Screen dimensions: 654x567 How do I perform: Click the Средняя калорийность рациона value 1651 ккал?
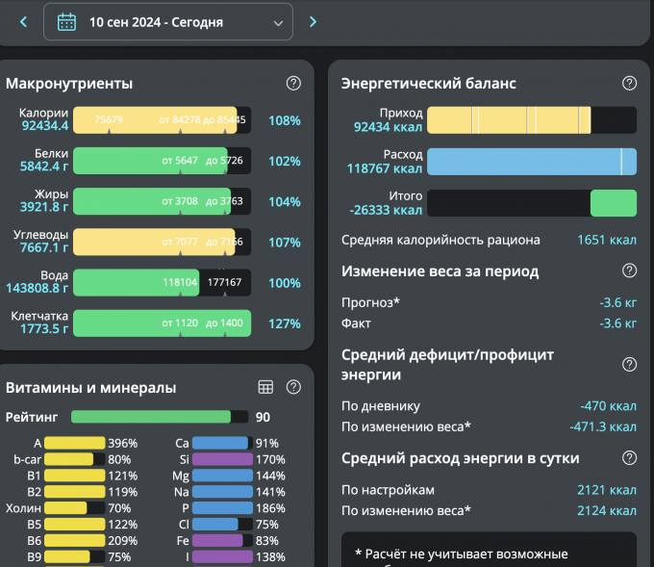[606, 240]
